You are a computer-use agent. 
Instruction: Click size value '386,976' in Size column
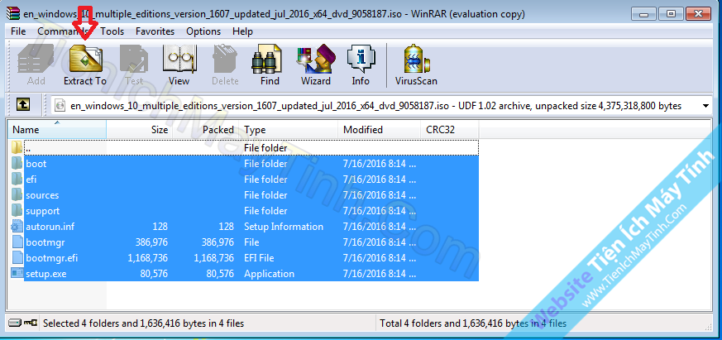151,242
